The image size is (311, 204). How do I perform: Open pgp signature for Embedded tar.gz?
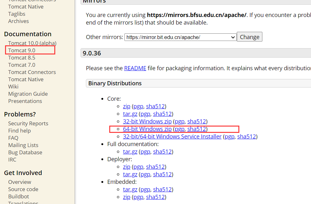tap(145, 190)
